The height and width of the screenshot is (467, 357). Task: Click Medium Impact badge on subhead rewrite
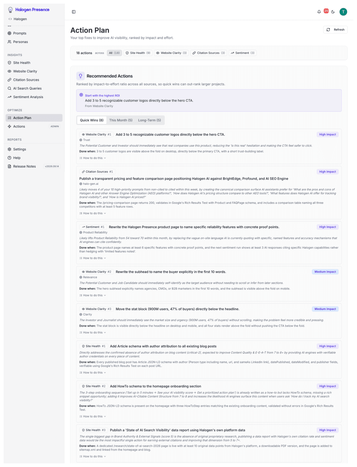pyautogui.click(x=325, y=272)
